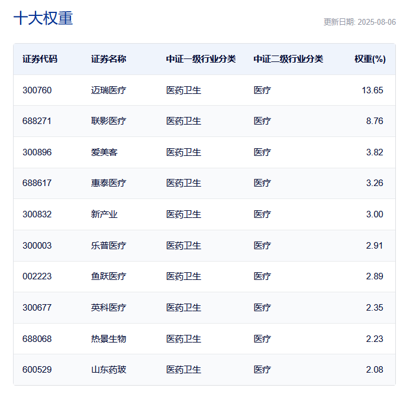This screenshot has width=416, height=401.
Task: Click stock code 688271
Action: [x=37, y=121]
